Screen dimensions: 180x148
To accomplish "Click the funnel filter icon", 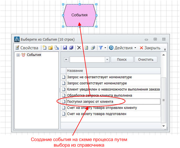I will point(101,48).
